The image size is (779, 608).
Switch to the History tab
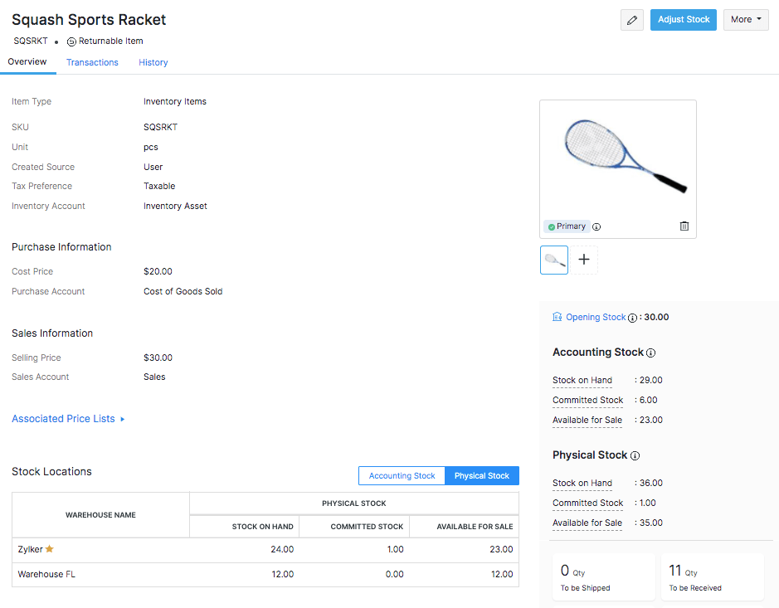point(153,62)
